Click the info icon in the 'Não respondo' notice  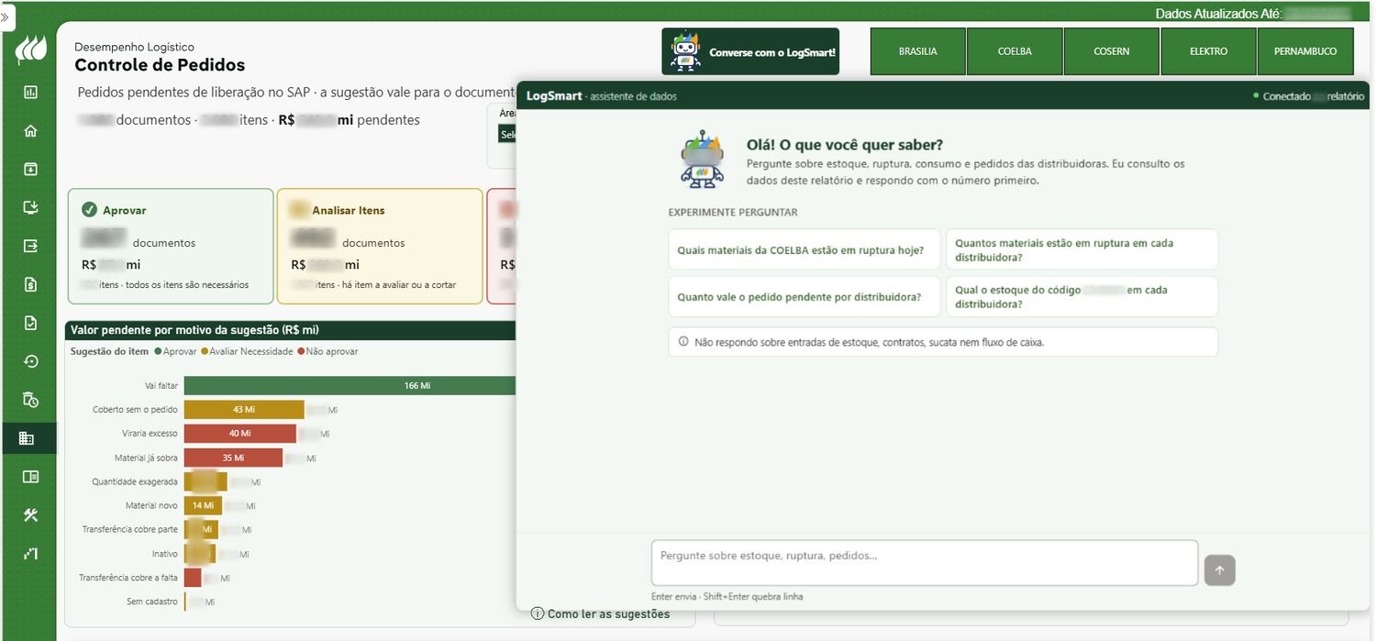click(683, 342)
